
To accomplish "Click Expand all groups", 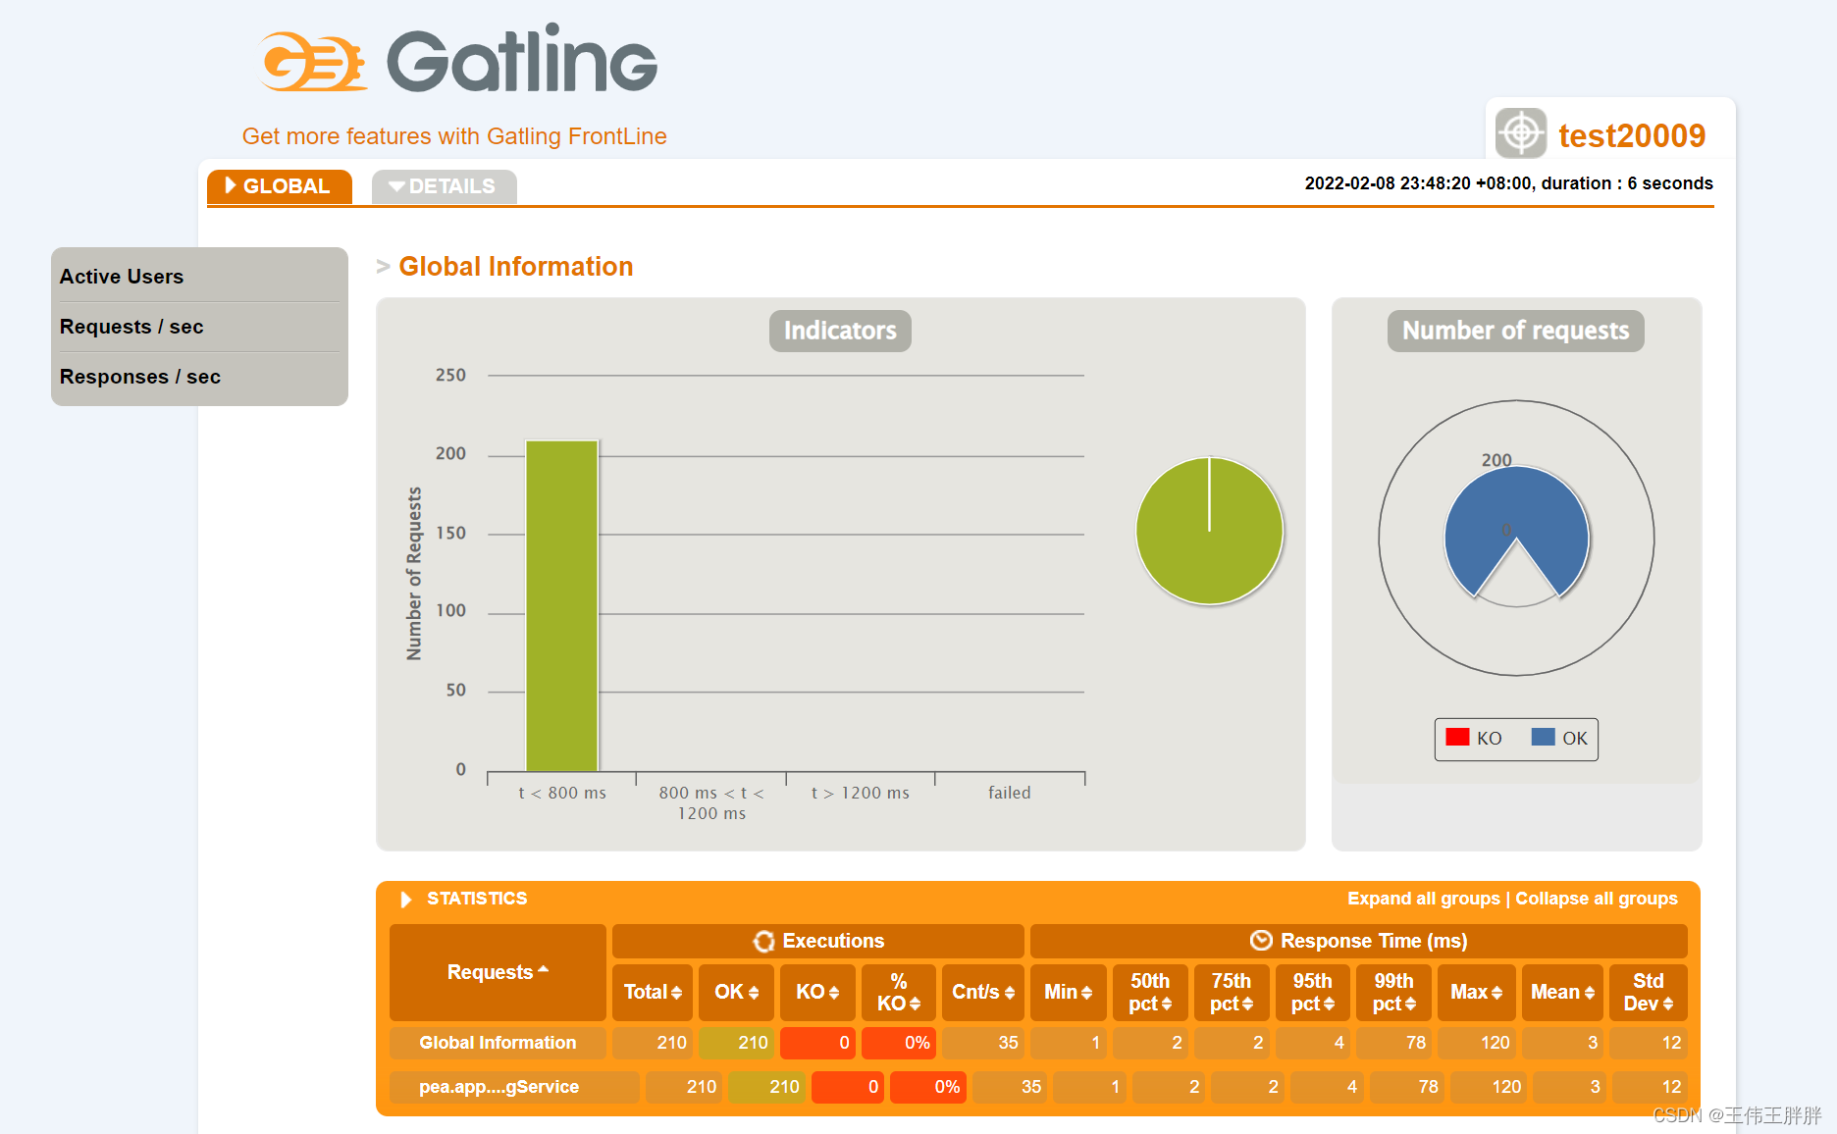I will coord(1423,899).
